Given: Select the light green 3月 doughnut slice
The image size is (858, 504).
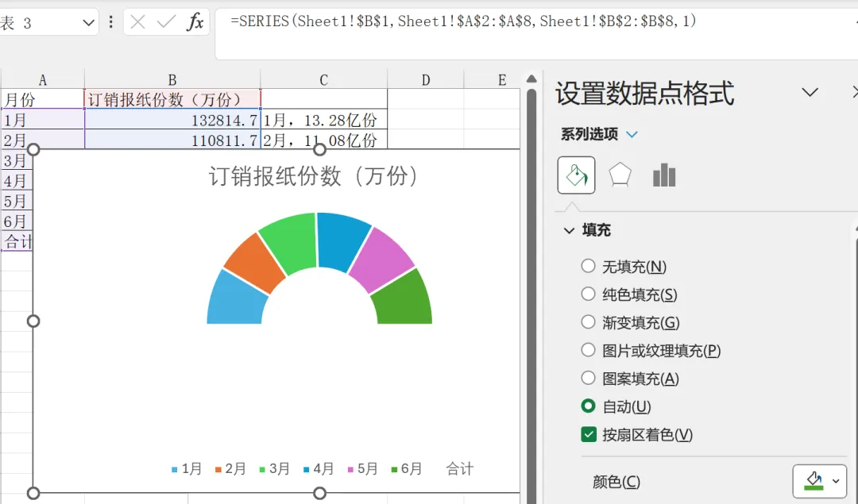Looking at the screenshot, I should [x=290, y=241].
